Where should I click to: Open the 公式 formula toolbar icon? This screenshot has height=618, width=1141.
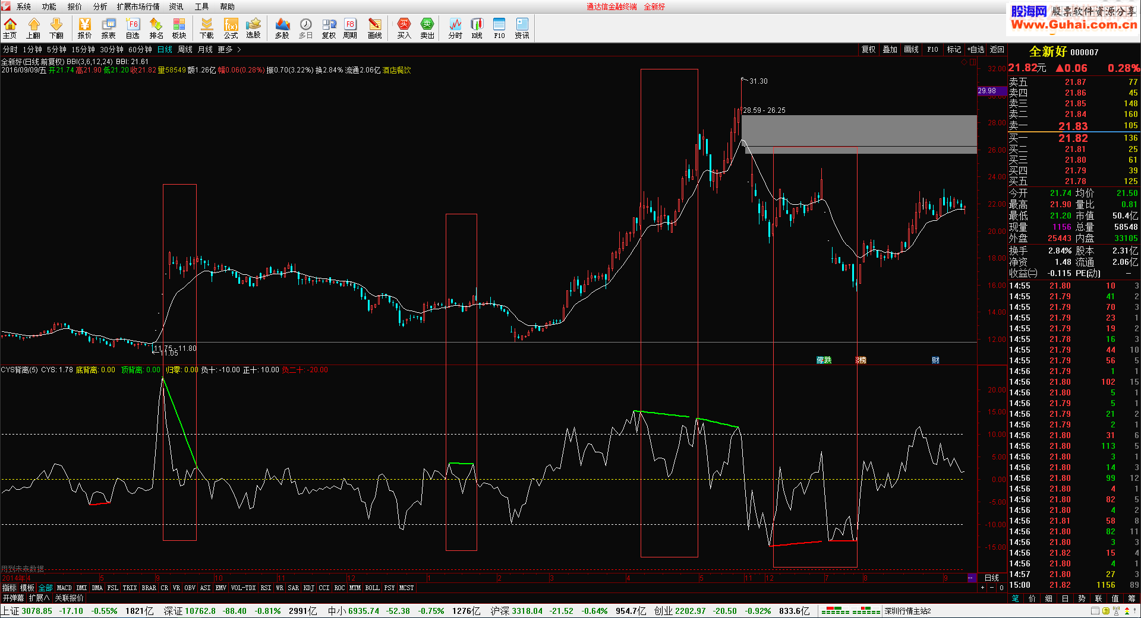click(x=231, y=28)
